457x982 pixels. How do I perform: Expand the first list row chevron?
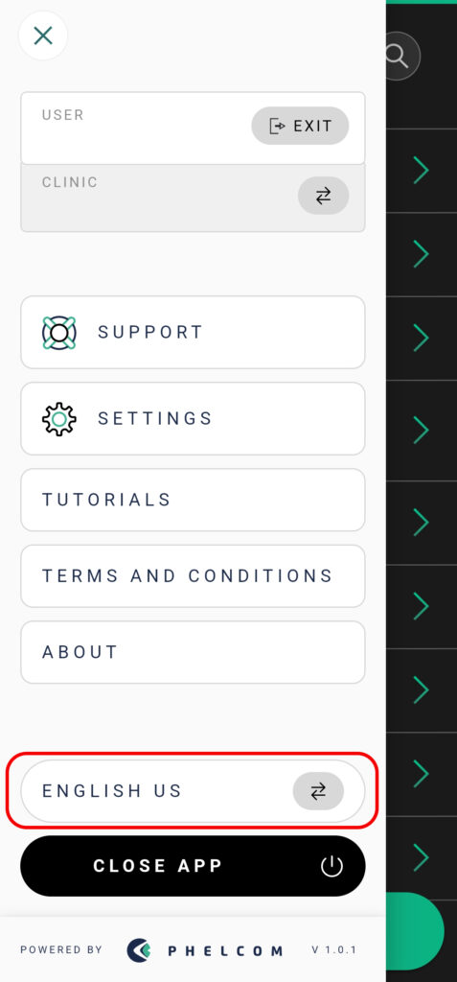pyautogui.click(x=421, y=171)
